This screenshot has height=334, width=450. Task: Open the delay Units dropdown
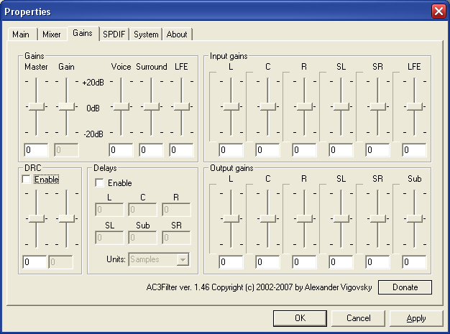click(x=183, y=259)
